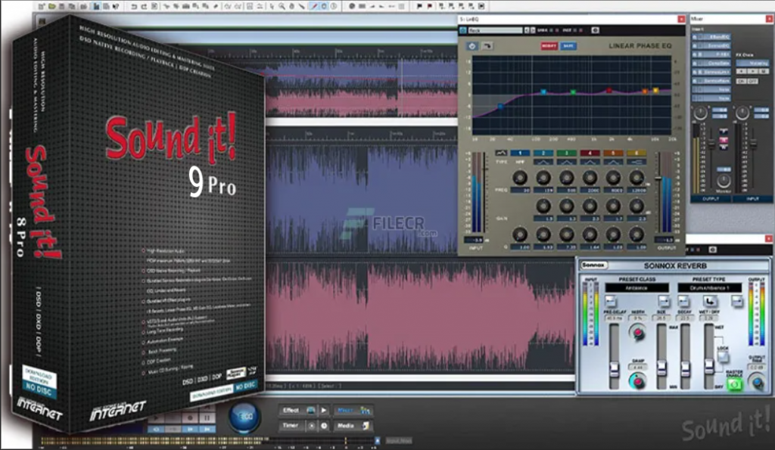Click the Effect button in the bottom panel
The height and width of the screenshot is (450, 775).
coord(291,411)
